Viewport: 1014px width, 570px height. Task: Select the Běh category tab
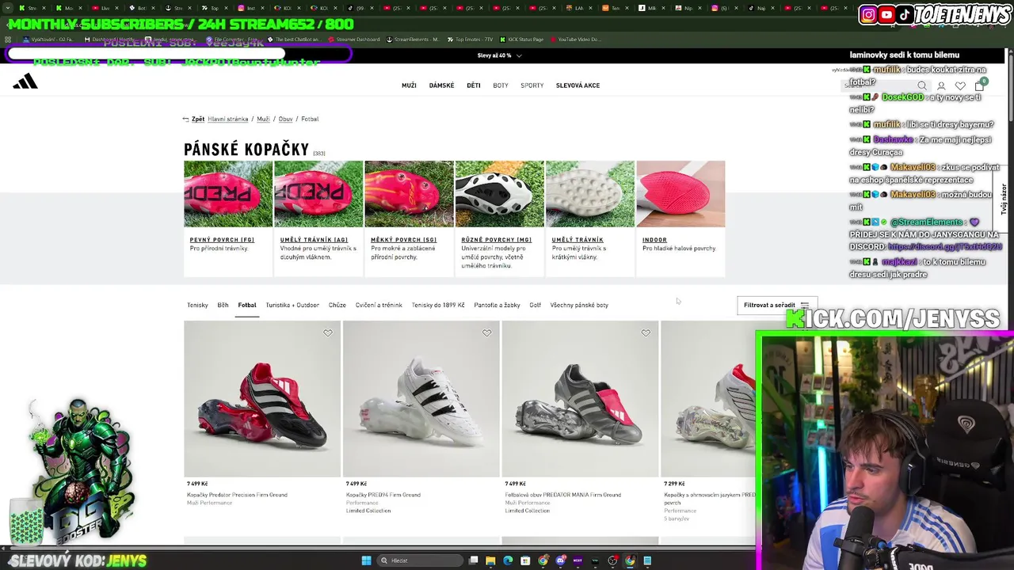pos(223,305)
